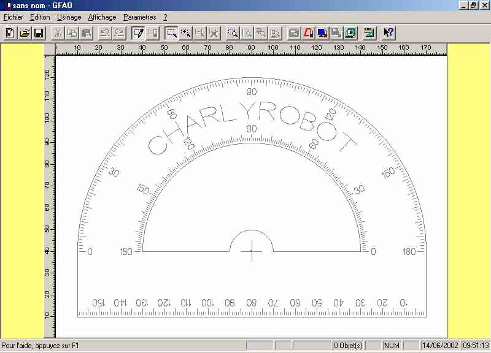Image resolution: width=491 pixels, height=353 pixels.
Task: Click the scissors Cut icon
Action: (x=58, y=33)
